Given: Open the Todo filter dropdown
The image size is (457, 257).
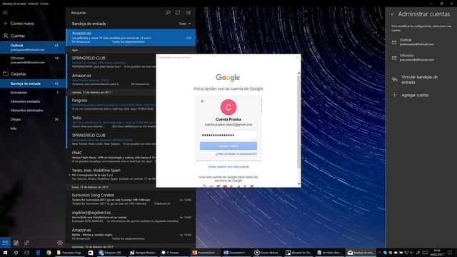Looking at the screenshot, I should pyautogui.click(x=185, y=24).
